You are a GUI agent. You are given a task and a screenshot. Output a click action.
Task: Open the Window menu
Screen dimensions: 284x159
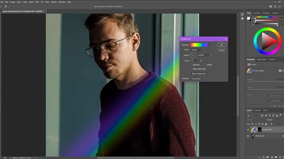pos(62,2)
